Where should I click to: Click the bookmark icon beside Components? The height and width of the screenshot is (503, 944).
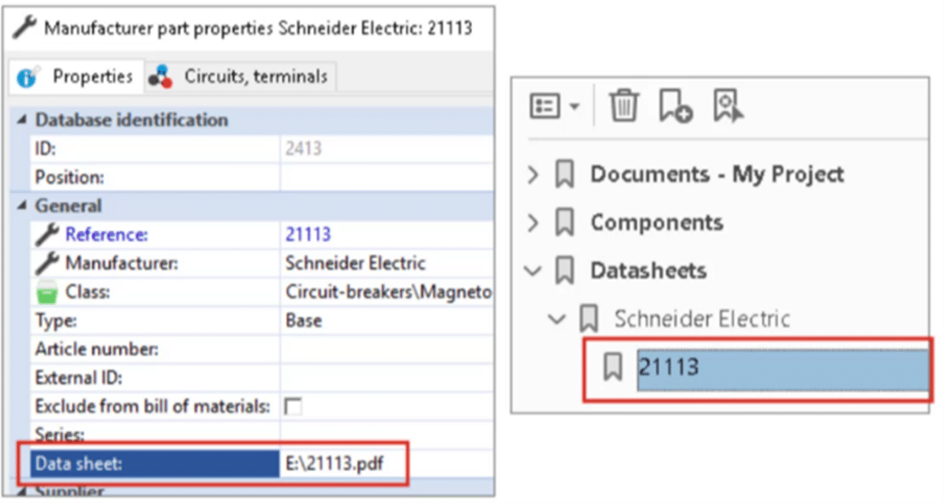(x=565, y=223)
